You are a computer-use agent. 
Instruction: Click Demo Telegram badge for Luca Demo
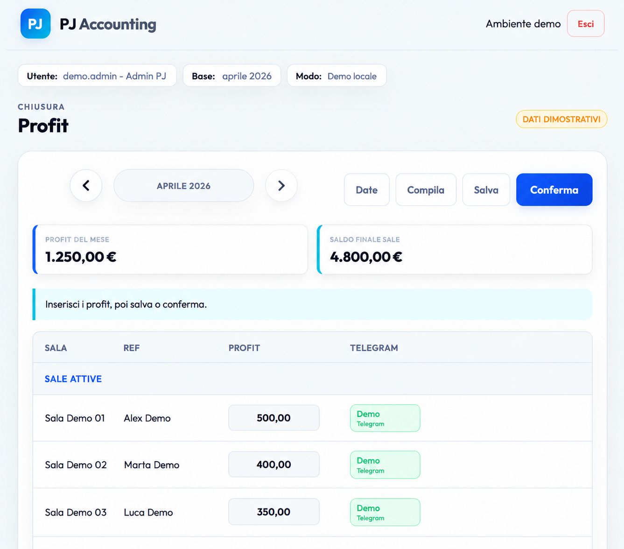click(x=385, y=513)
